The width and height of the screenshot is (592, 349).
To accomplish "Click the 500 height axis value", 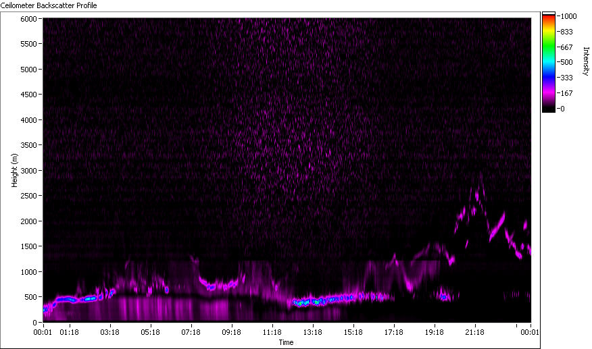I will tap(30, 297).
